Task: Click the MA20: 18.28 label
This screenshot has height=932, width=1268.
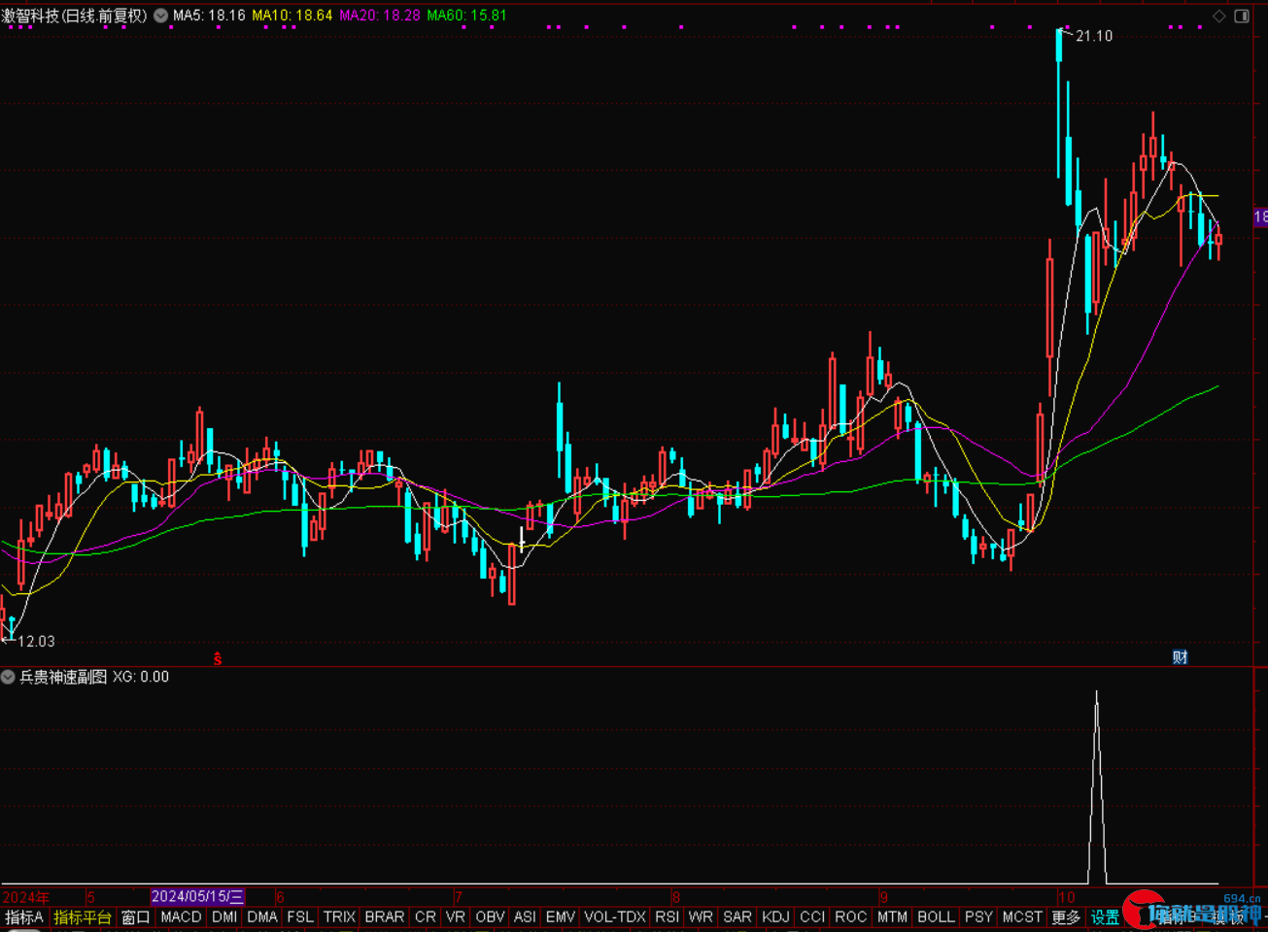Action: point(380,16)
